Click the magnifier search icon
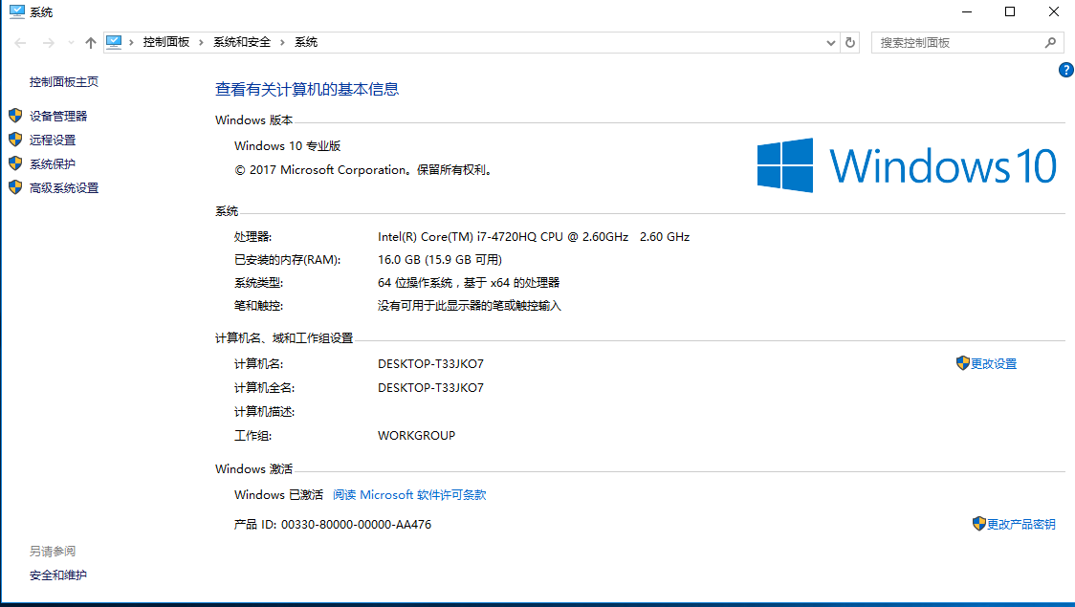The width and height of the screenshot is (1075, 607). (x=1050, y=42)
